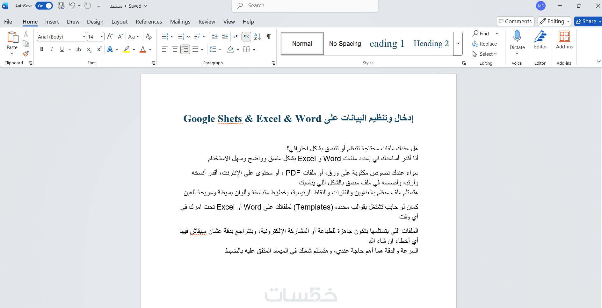Toggle subscript formatting
Viewport: 602px width, 308px height.
tap(89, 49)
